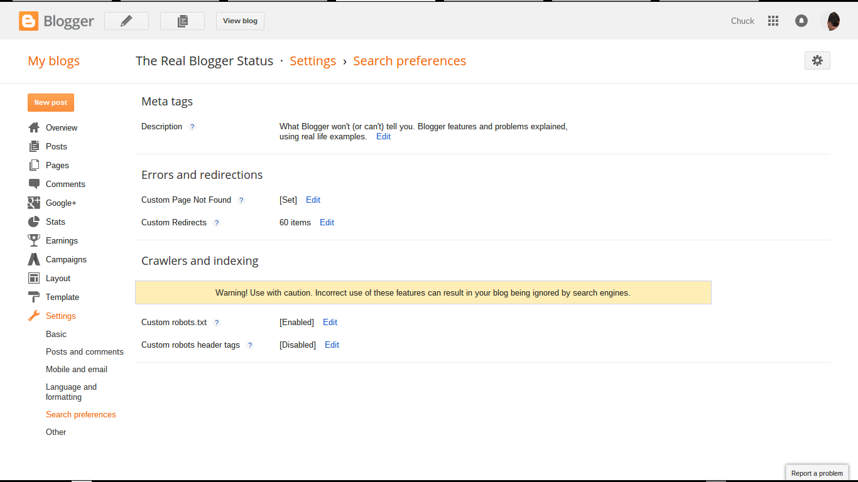Click the Report a problem button

point(817,473)
